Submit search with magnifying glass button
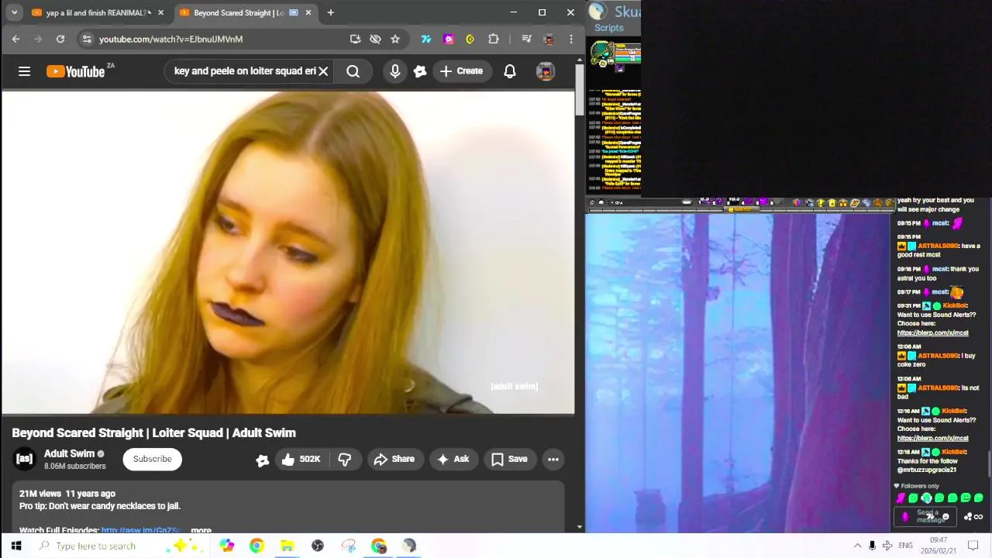Image resolution: width=992 pixels, height=558 pixels. (353, 71)
